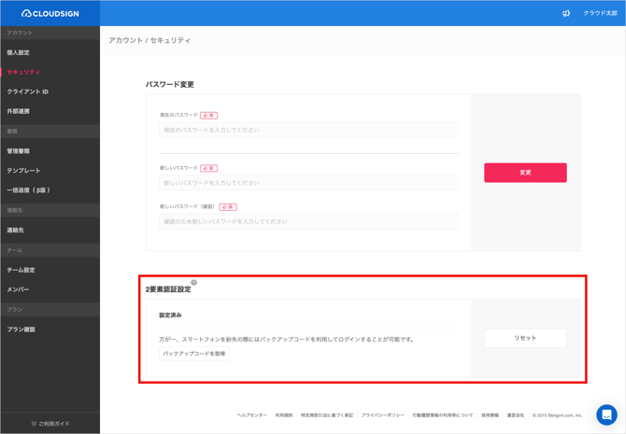Viewport: 626px width, 434px height.
Task: Click the CloudSign logo
Action: (50, 14)
